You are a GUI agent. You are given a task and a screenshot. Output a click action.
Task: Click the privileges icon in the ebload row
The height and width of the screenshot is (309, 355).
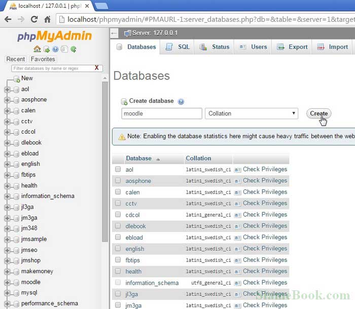237,238
